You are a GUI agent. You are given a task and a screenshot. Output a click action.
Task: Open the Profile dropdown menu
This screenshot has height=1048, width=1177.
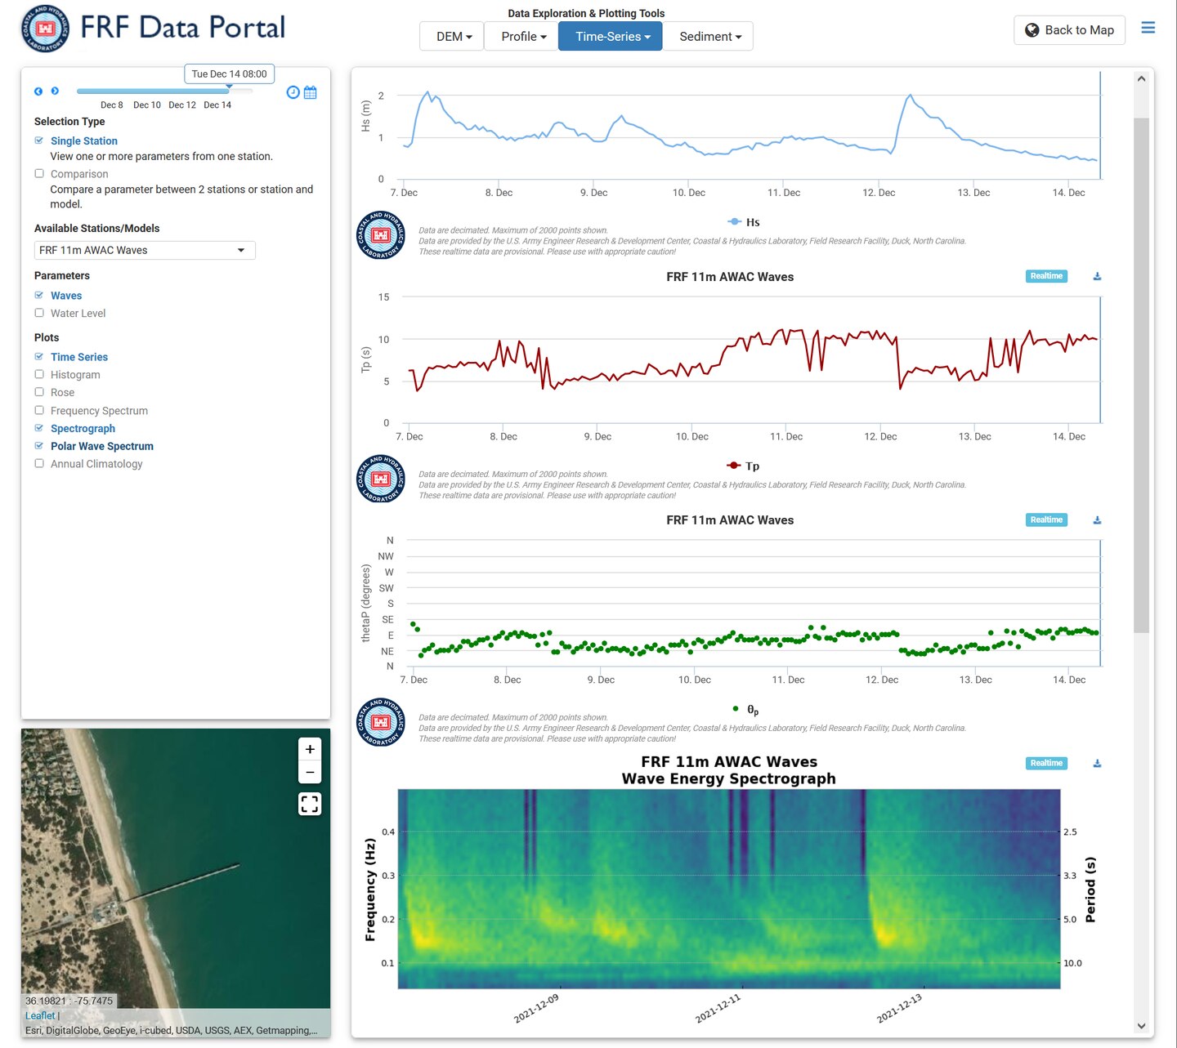tap(521, 36)
